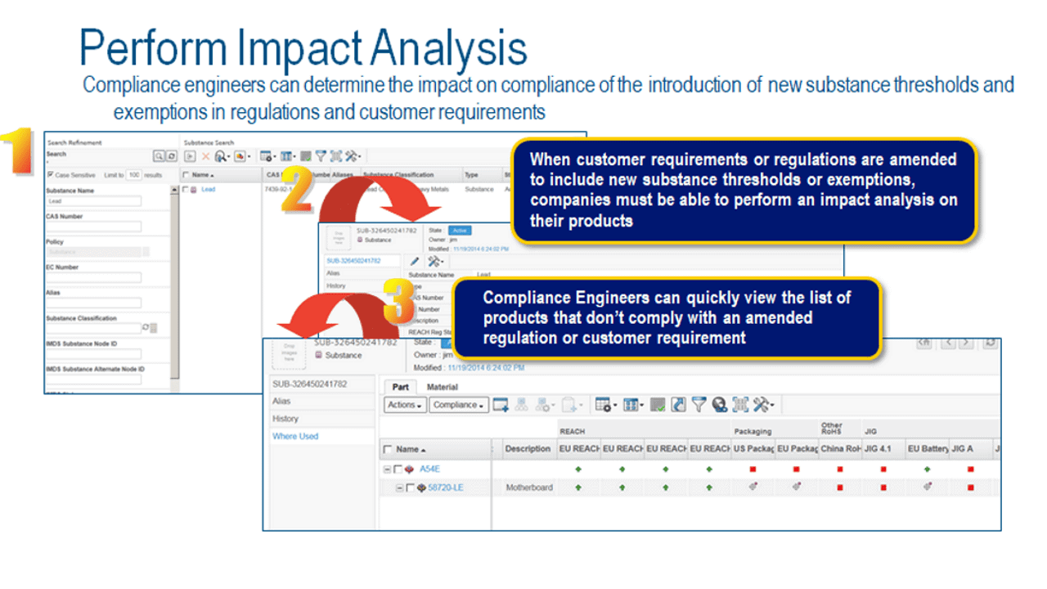The image size is (1047, 589).
Task: Click the green checkmark icon in Where Used toolbar
Action: pos(658,405)
